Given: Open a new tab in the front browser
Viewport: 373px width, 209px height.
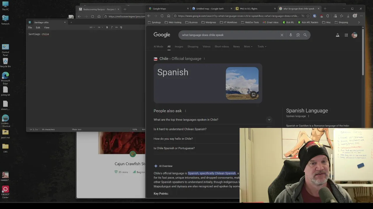Looking at the screenshot, I should coord(325,9).
